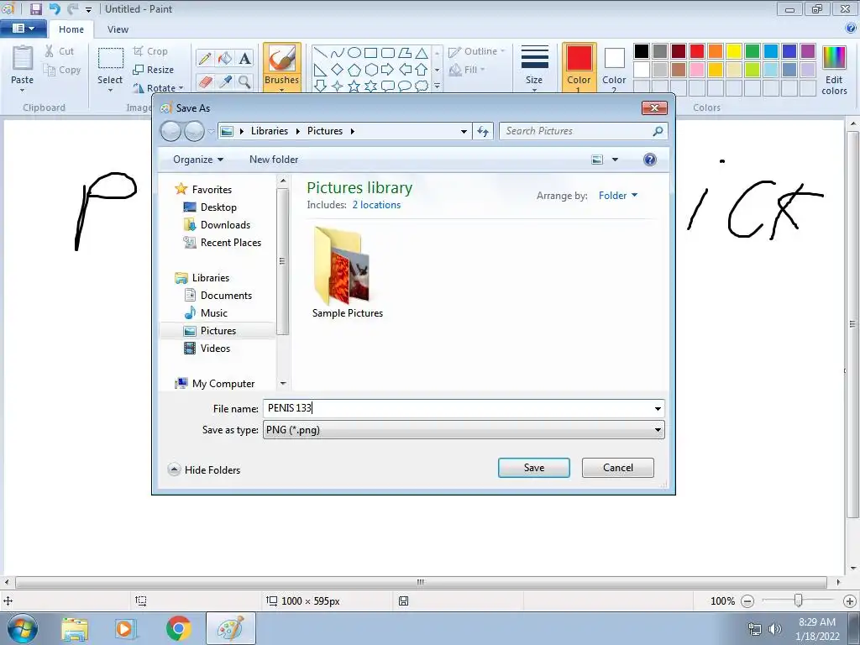Click Color 2 white swatch button

point(614,67)
